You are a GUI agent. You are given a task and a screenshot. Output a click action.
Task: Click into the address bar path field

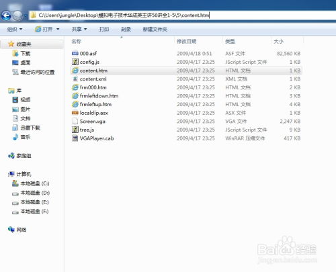[182, 15]
